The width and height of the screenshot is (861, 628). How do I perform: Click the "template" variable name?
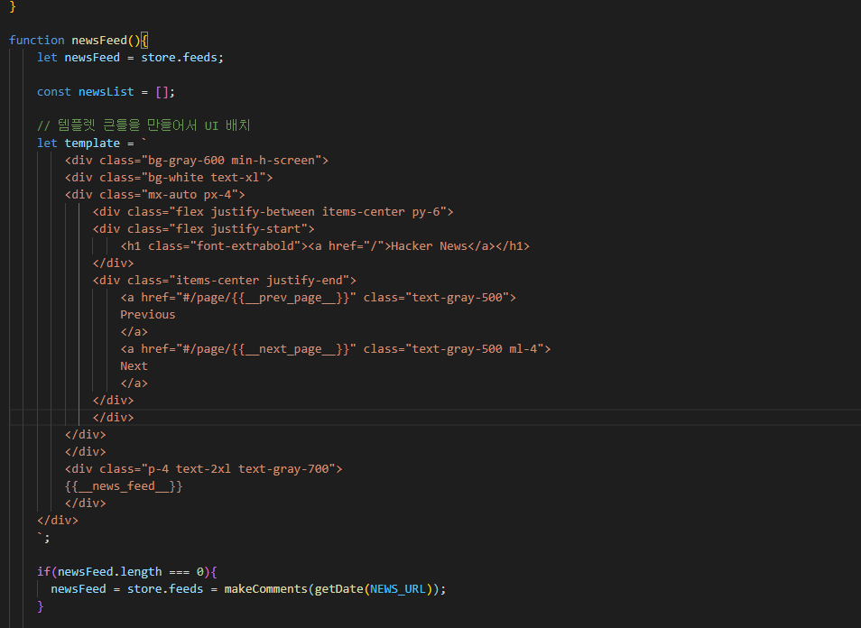(x=92, y=143)
